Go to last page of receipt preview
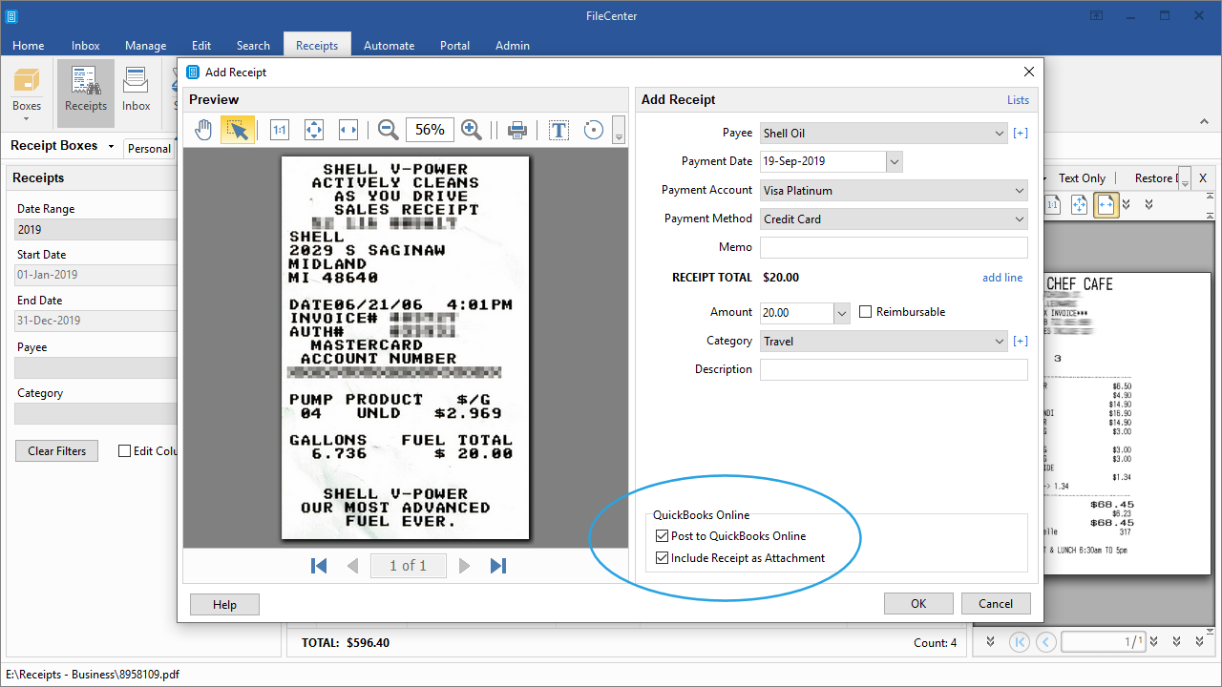Screen dimensions: 1222x687 pos(497,566)
